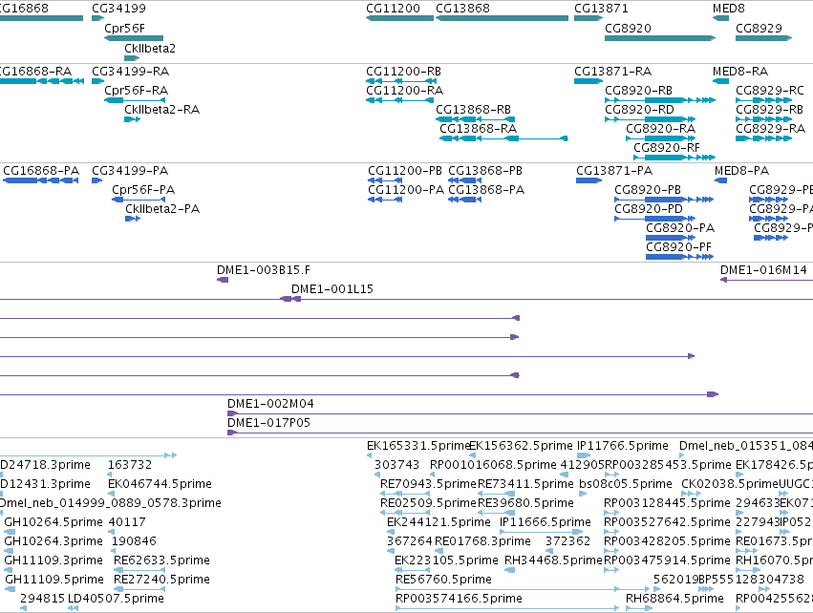Viewport: 813px width, 613px height.
Task: Select the CG13868 gene bar
Action: coord(502,18)
